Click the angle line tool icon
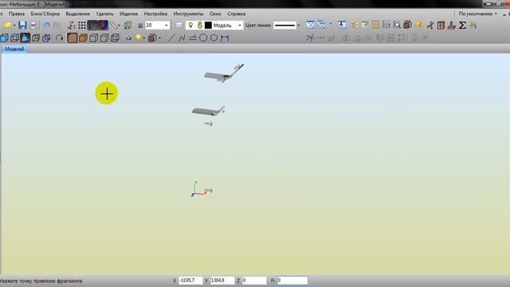This screenshot has height=287, width=510. [193, 38]
